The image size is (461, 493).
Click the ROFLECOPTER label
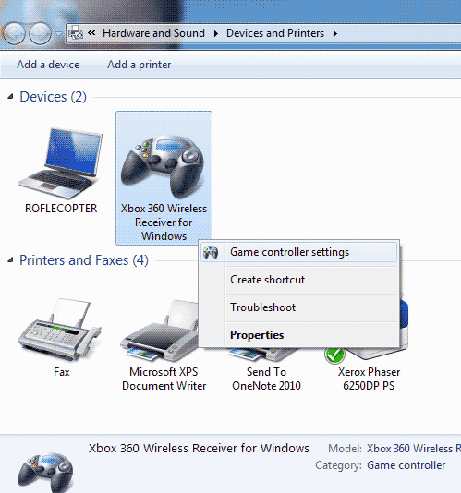[x=61, y=209]
